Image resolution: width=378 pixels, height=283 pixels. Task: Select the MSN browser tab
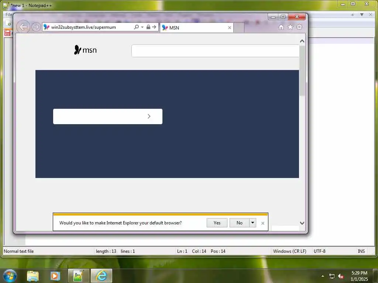pos(196,28)
